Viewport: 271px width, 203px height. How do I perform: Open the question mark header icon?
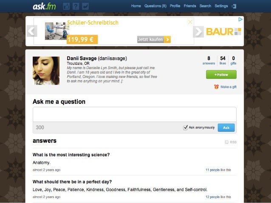tap(76, 6)
